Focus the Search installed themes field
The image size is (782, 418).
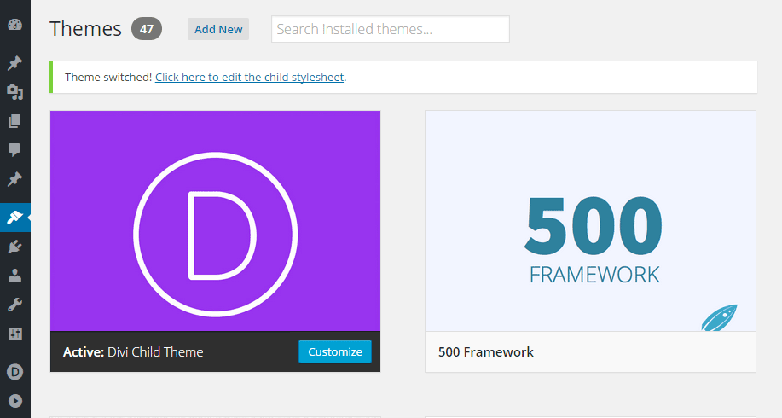click(x=391, y=29)
